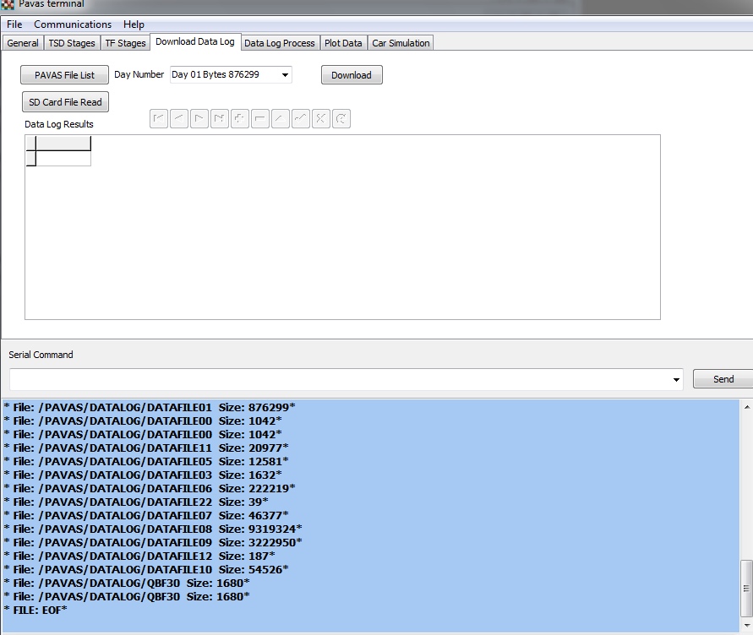Click the SD Card File Read button
753x635 pixels.
point(65,102)
